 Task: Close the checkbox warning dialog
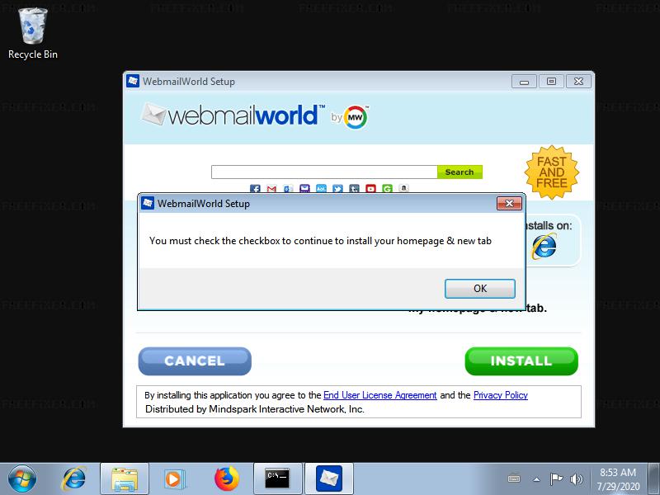point(509,203)
